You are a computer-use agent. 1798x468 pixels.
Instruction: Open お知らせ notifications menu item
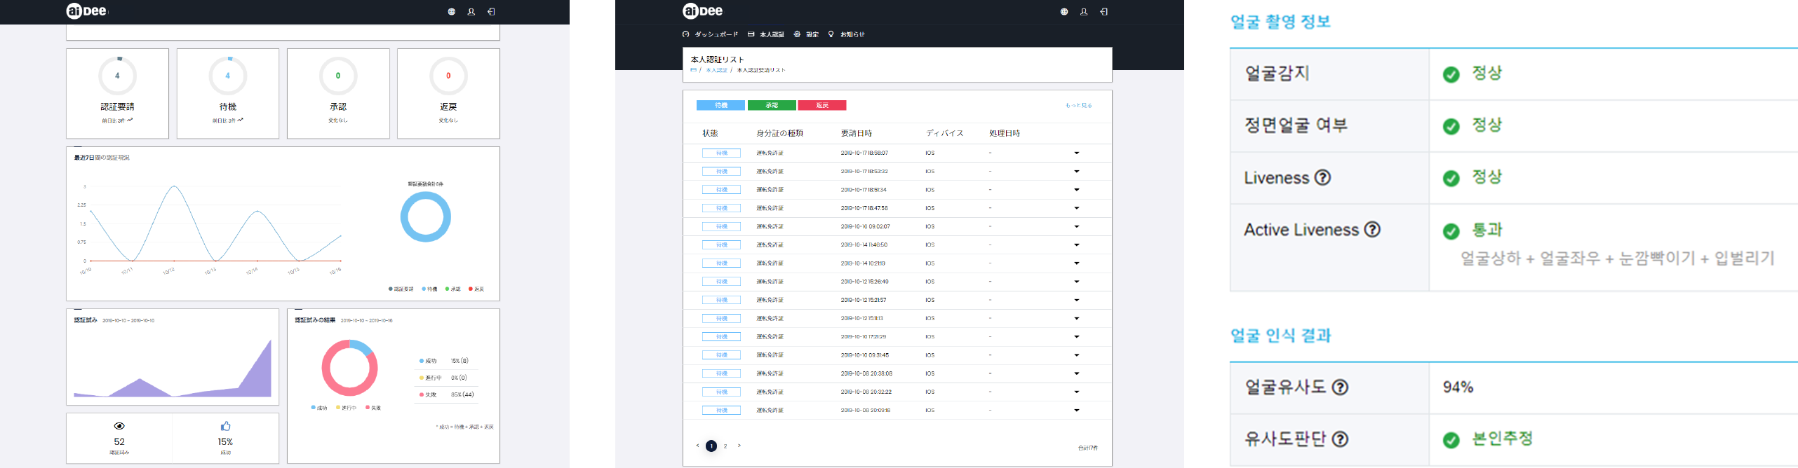tap(847, 34)
